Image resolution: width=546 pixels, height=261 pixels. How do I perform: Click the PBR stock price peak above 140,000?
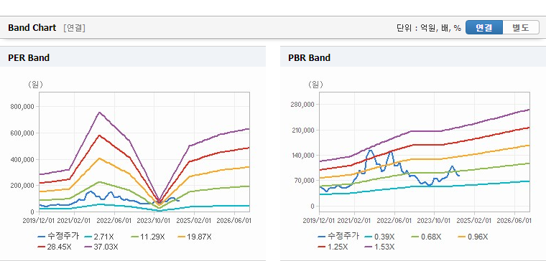371,151
